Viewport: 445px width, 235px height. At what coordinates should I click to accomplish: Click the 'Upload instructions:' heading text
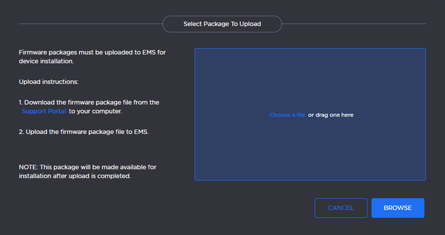(x=49, y=82)
